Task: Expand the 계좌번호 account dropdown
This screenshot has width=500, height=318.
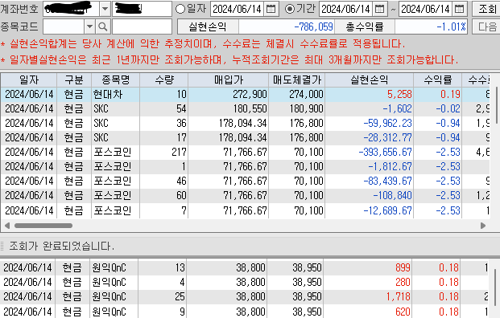Action: click(x=105, y=9)
